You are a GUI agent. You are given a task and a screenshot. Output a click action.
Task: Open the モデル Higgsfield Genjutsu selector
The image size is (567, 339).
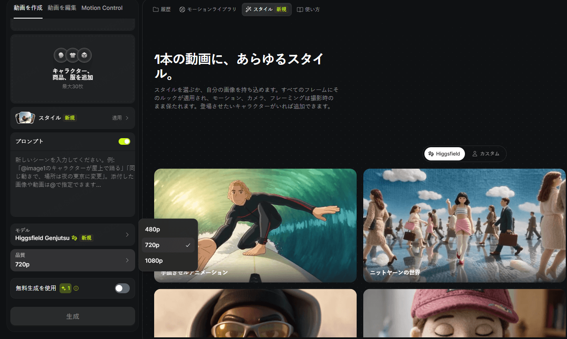click(73, 235)
